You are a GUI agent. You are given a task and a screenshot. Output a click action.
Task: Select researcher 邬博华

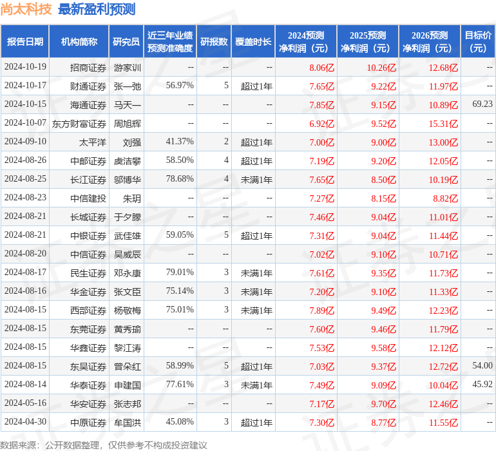[x=127, y=180]
